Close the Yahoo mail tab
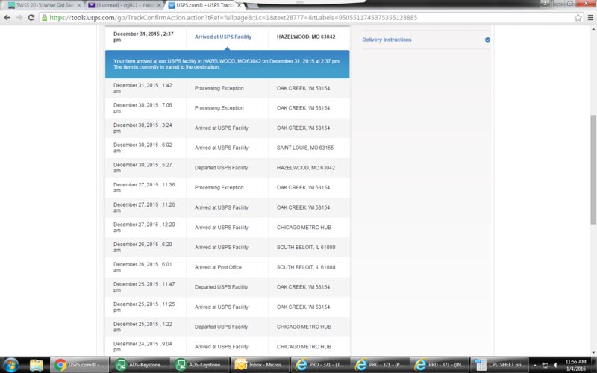 click(x=159, y=5)
